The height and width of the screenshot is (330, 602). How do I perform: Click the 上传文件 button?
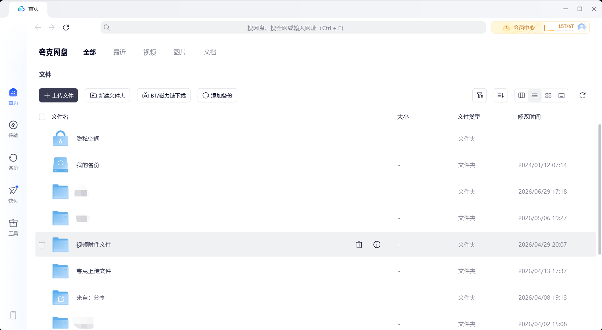[58, 95]
